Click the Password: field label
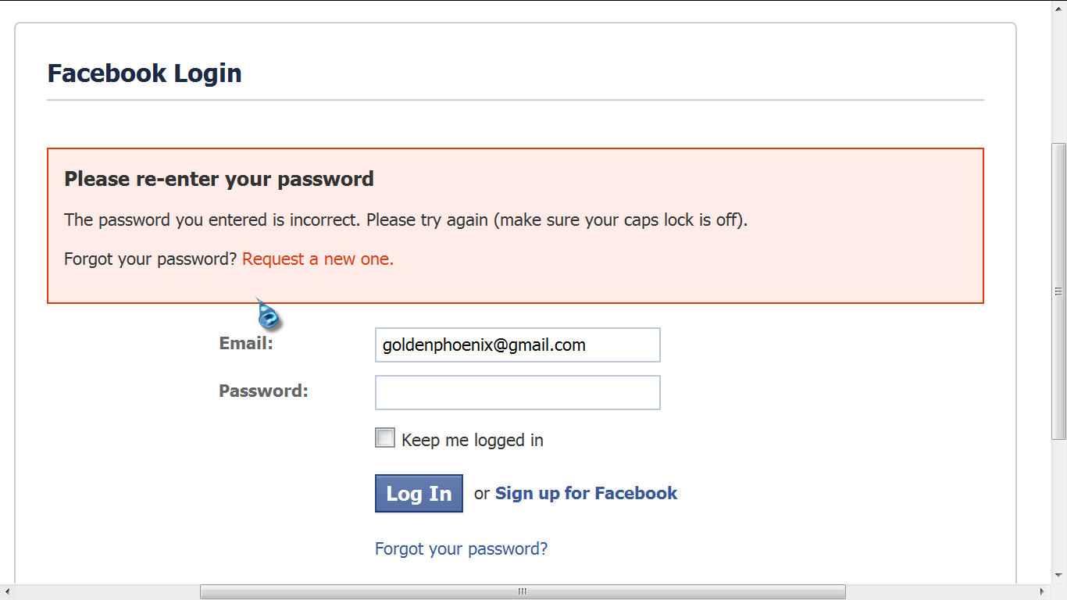The height and width of the screenshot is (600, 1067). 263,391
